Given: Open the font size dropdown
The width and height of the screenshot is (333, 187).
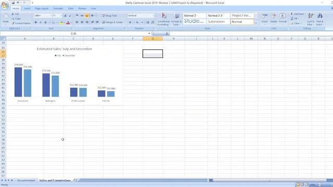Looking at the screenshot, I should [61, 16].
